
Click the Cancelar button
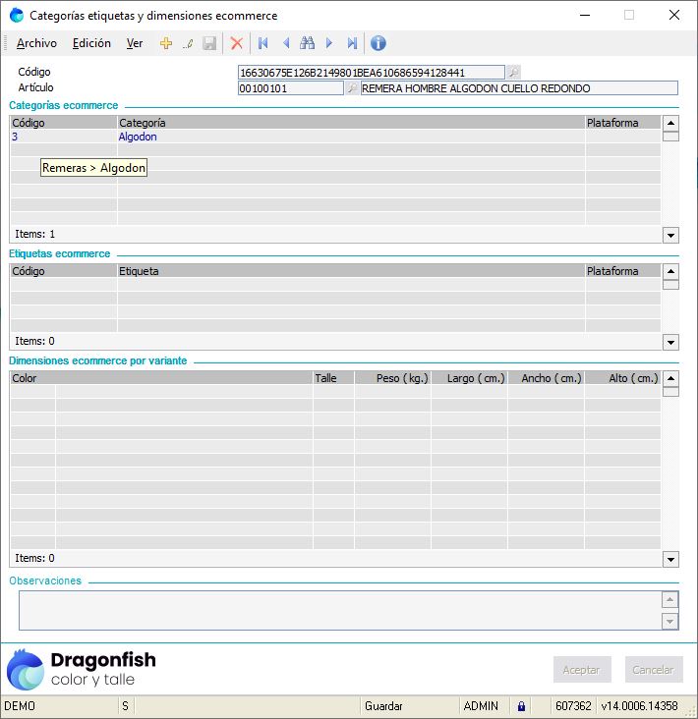654,670
